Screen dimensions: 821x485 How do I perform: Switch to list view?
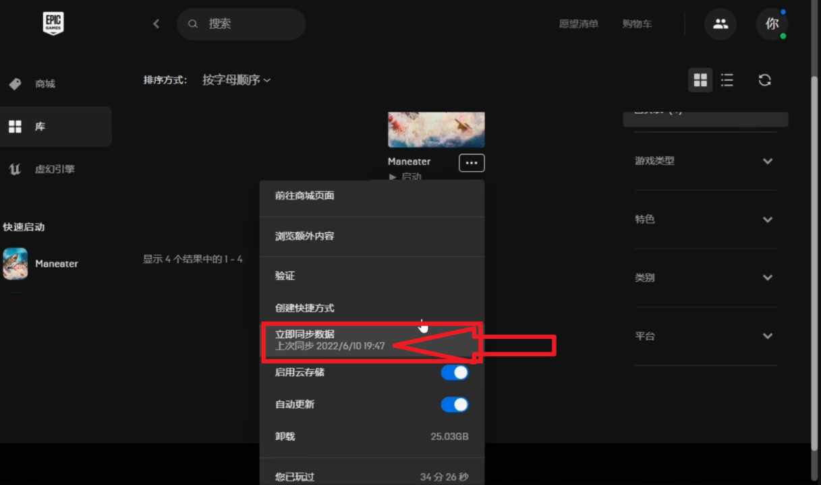tap(727, 80)
